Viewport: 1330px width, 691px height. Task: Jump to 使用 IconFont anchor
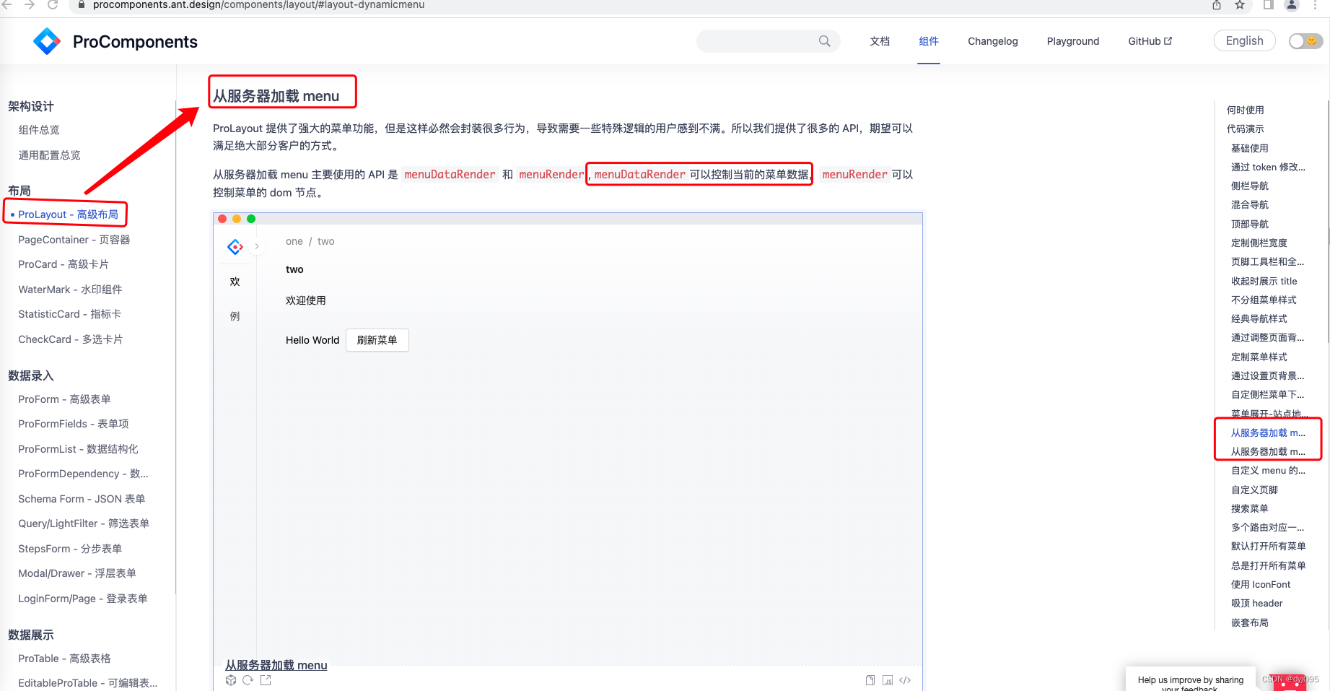tap(1261, 584)
